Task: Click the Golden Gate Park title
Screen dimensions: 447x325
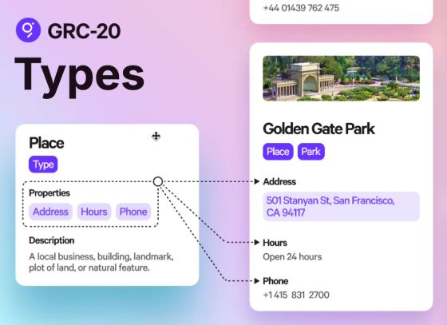Action: (x=318, y=129)
